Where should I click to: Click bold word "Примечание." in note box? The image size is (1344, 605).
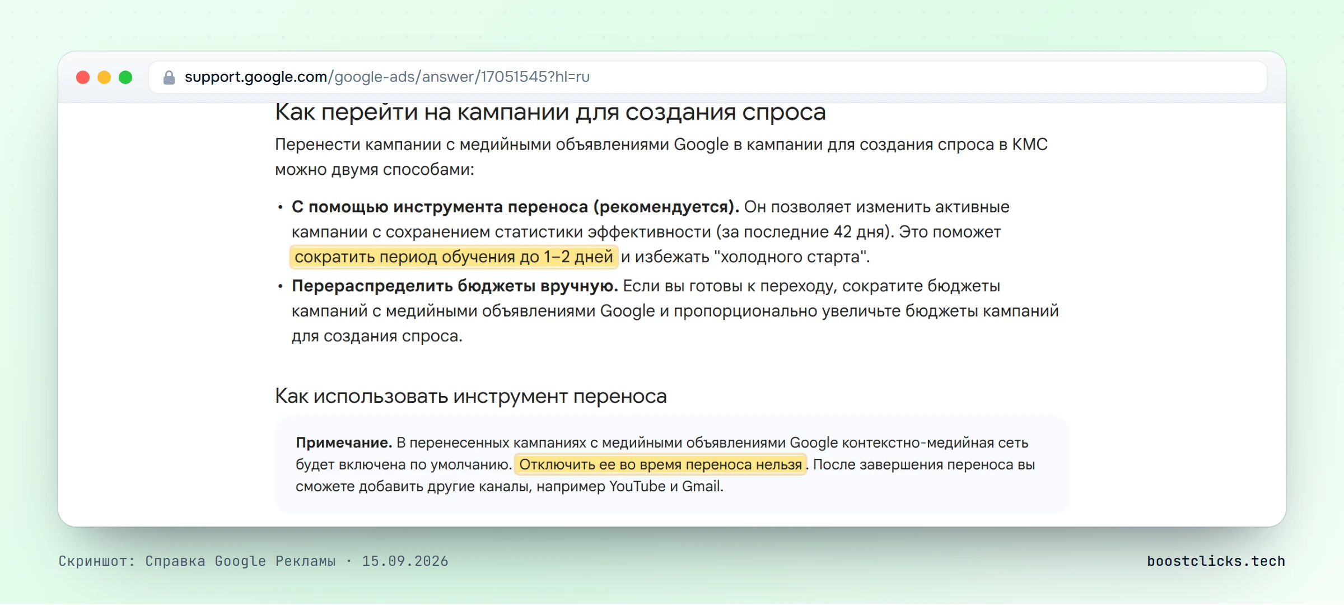click(x=344, y=443)
